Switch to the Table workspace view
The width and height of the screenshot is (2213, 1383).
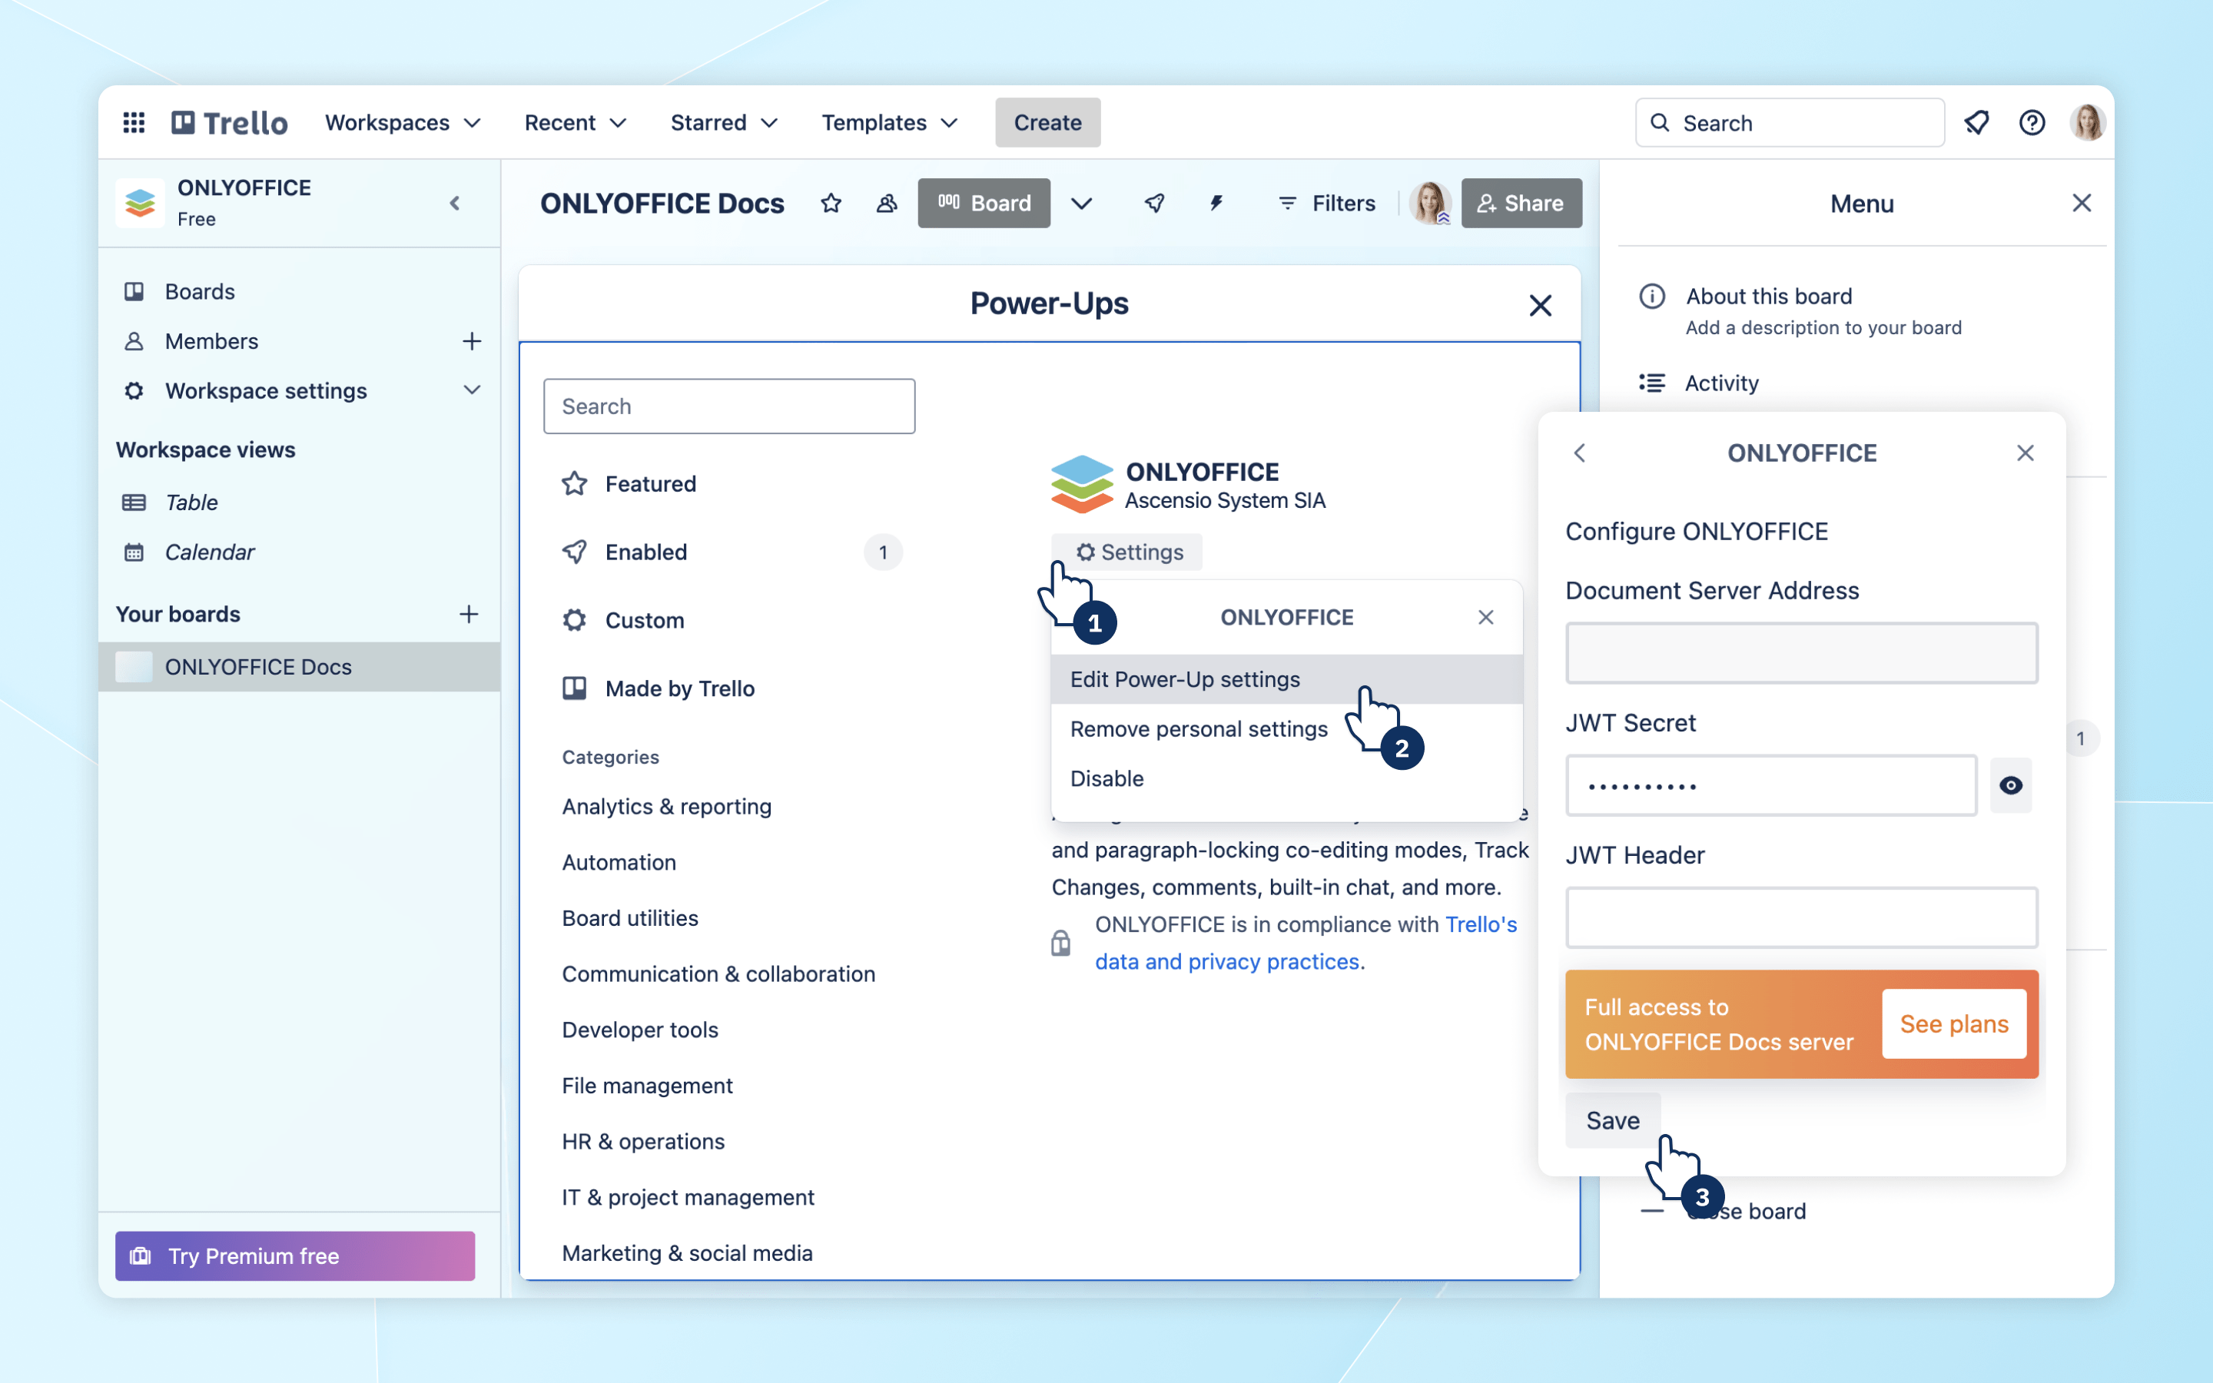(x=191, y=501)
